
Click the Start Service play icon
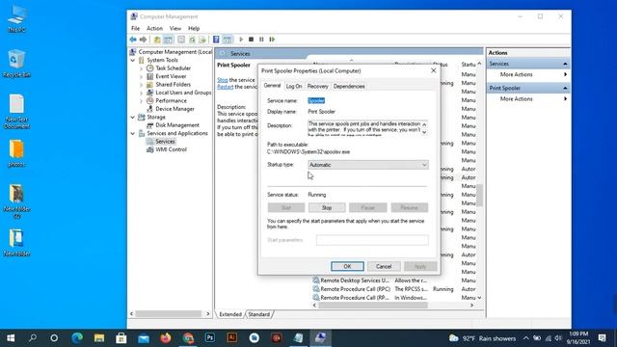[241, 40]
